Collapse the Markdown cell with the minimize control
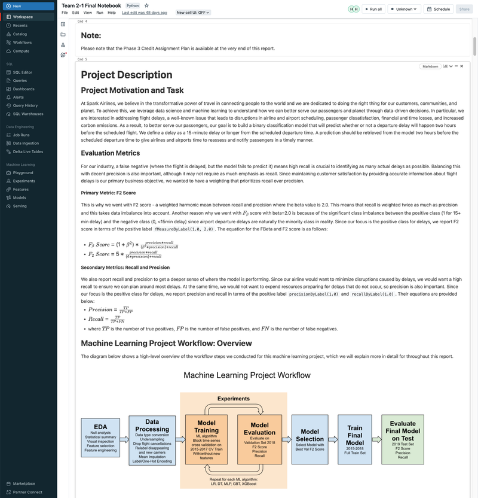This screenshot has width=478, height=498. (x=456, y=66)
